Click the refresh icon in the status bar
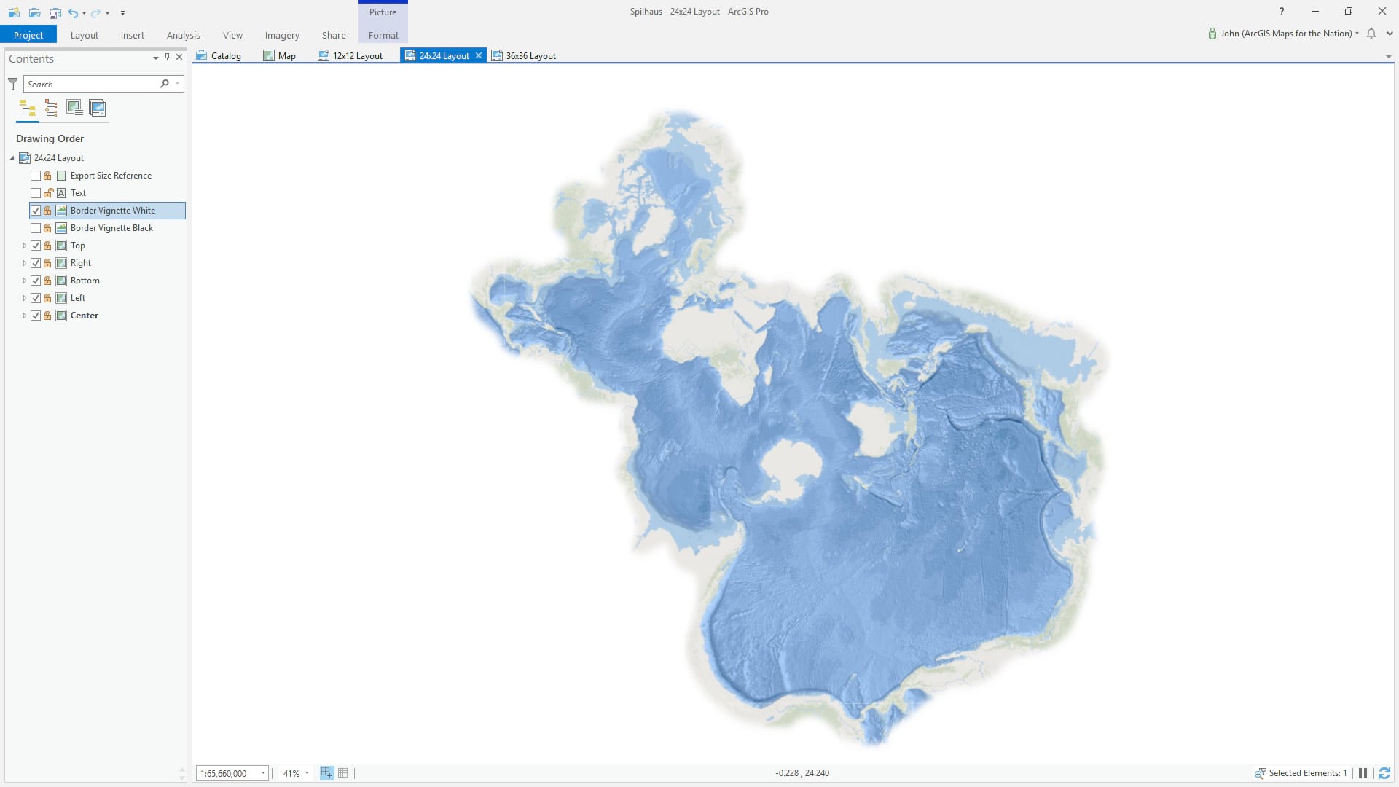 [1384, 773]
